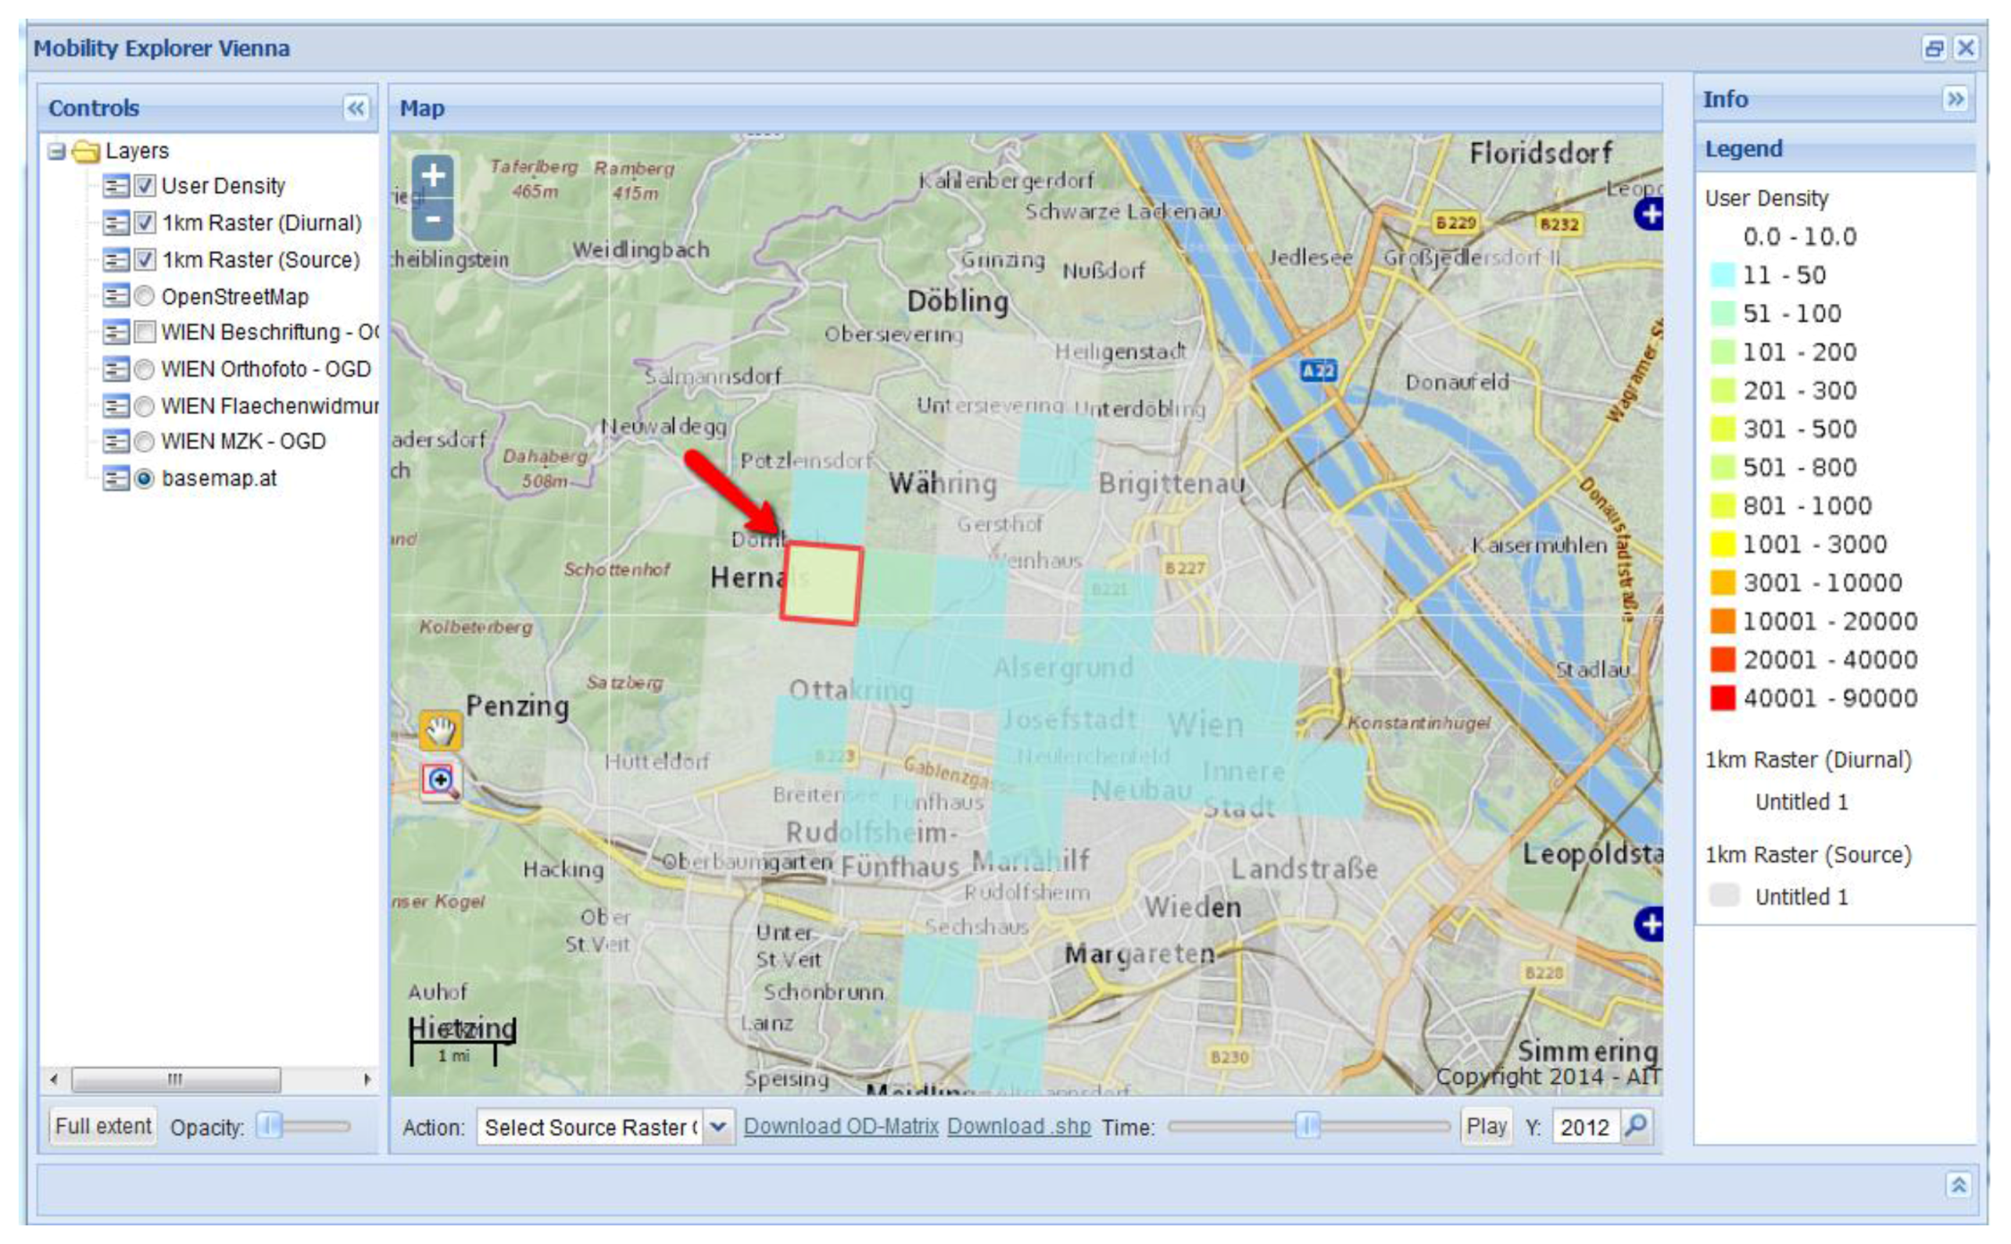Expand the bottom panel with chevron icon

pos(1958,1185)
